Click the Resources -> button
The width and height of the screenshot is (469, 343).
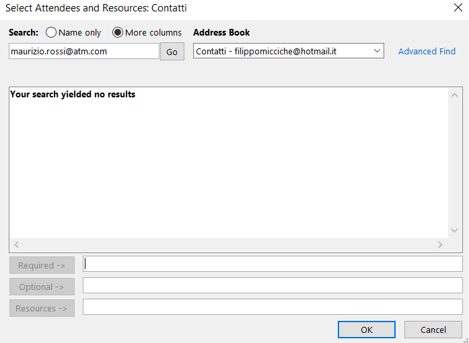click(x=42, y=308)
